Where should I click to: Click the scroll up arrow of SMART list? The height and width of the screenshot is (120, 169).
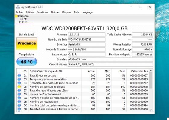pos(151,70)
